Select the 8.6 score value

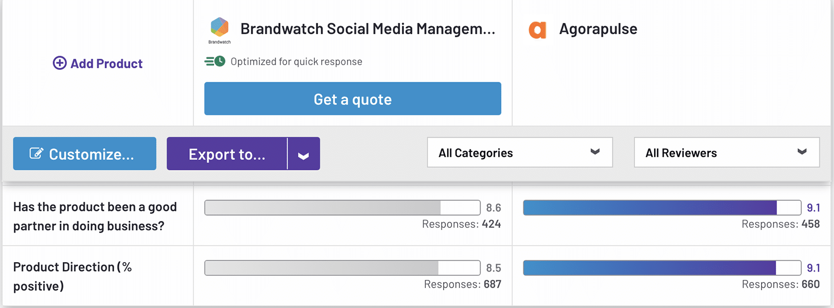click(494, 207)
